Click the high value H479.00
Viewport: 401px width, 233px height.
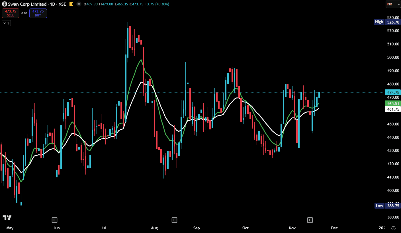[106, 4]
